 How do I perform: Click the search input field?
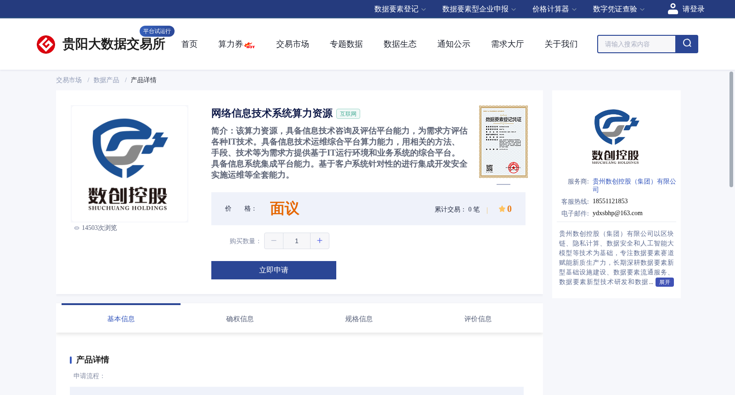[637, 44]
